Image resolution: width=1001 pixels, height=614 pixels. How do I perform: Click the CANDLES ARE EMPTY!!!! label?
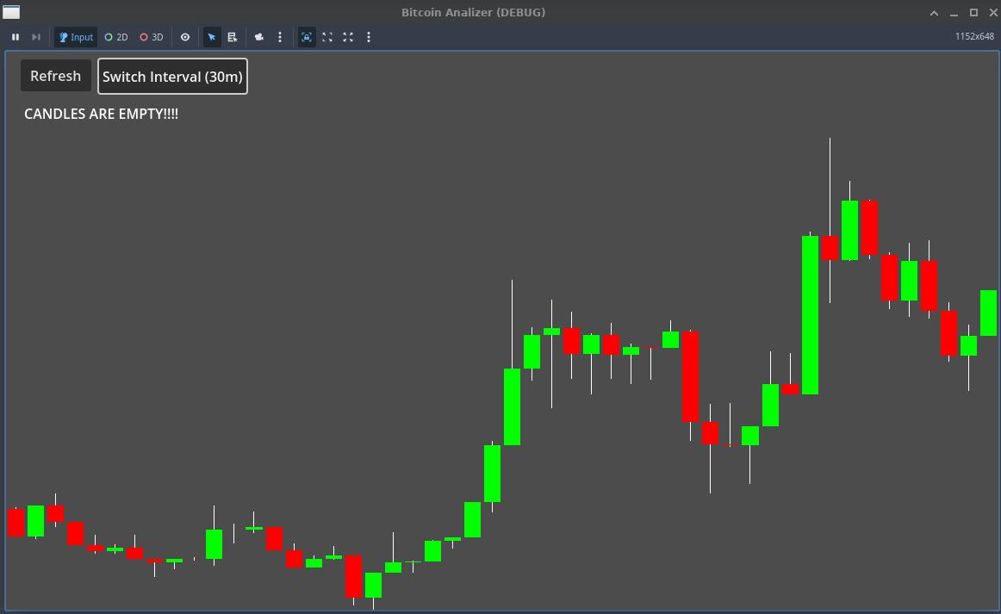coord(101,114)
